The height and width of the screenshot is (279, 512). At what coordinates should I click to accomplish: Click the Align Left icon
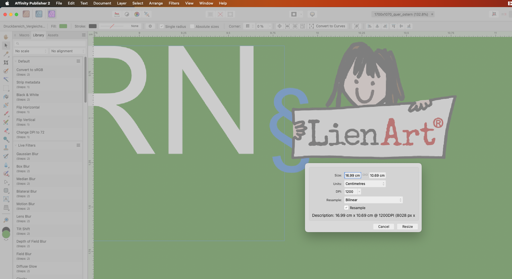370,26
